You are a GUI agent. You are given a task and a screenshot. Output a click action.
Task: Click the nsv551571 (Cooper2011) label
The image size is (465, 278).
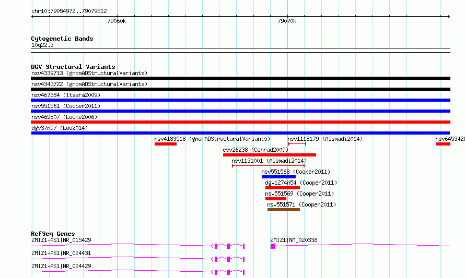point(301,204)
